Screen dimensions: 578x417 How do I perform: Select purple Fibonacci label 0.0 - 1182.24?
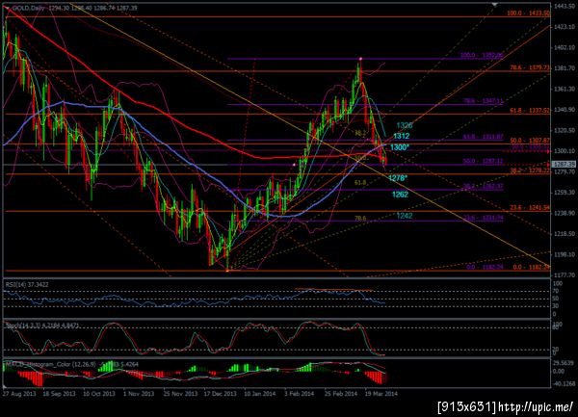[x=485, y=267]
